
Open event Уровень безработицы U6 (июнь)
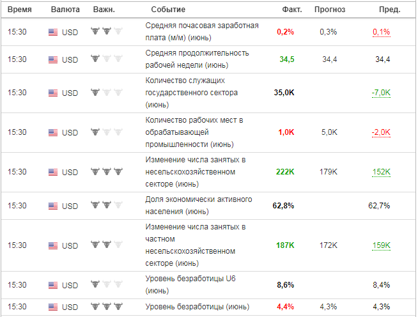point(190,284)
